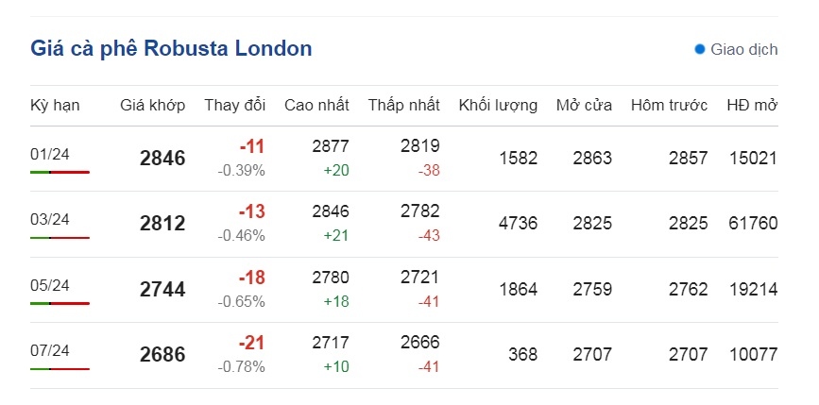819x405 pixels.
Task: Click the range bar under 03/24
Action: [60, 238]
